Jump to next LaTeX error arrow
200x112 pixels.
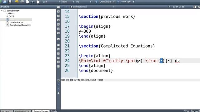(58, 89)
